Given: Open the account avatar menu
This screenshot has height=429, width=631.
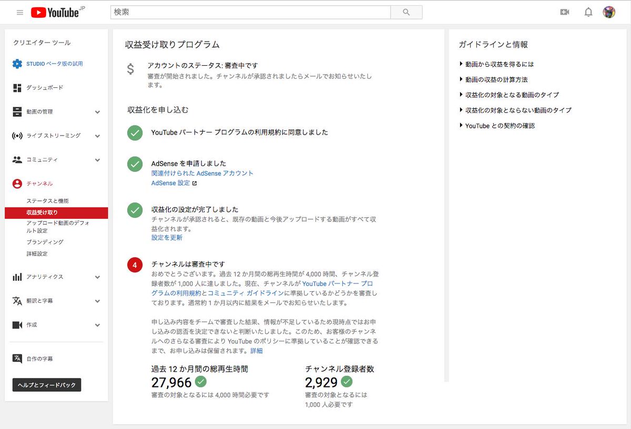Looking at the screenshot, I should point(609,12).
